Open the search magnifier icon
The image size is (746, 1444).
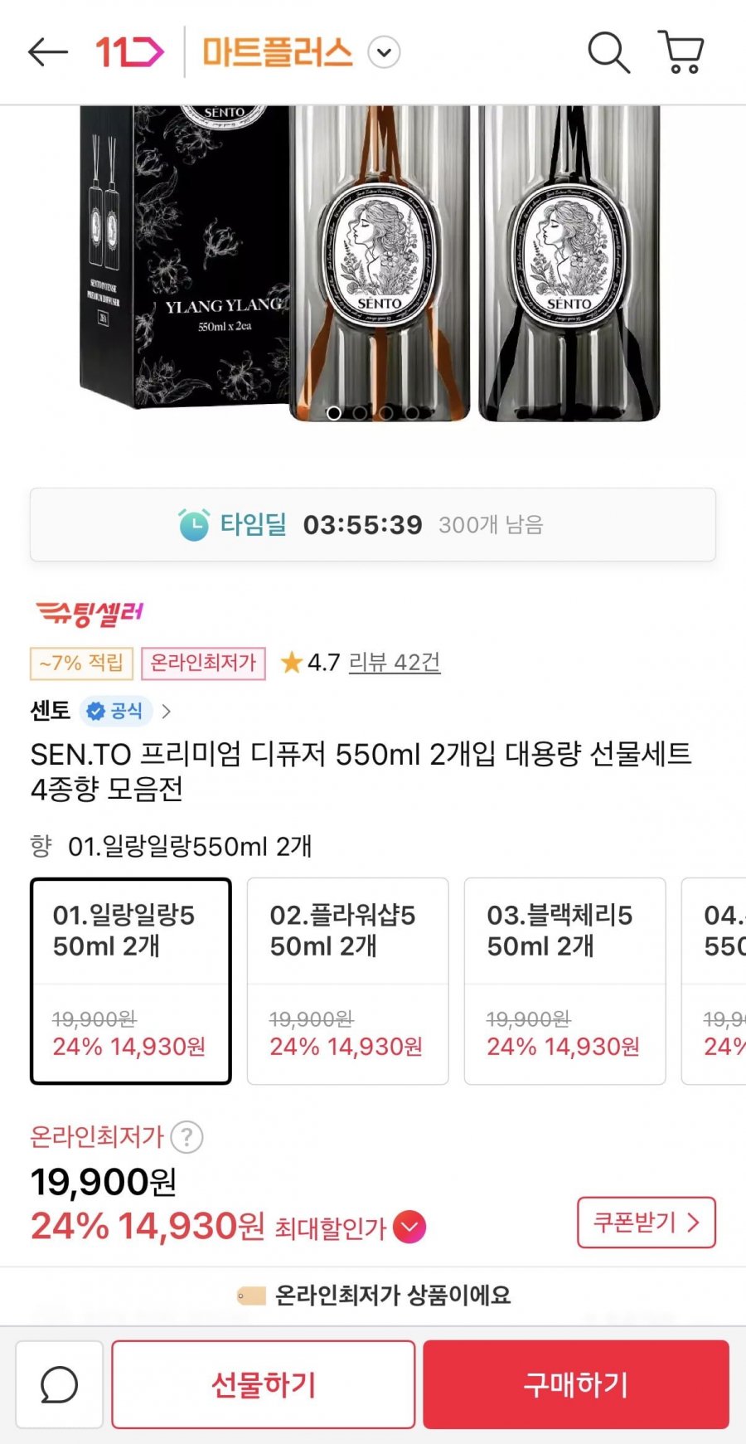tap(608, 52)
